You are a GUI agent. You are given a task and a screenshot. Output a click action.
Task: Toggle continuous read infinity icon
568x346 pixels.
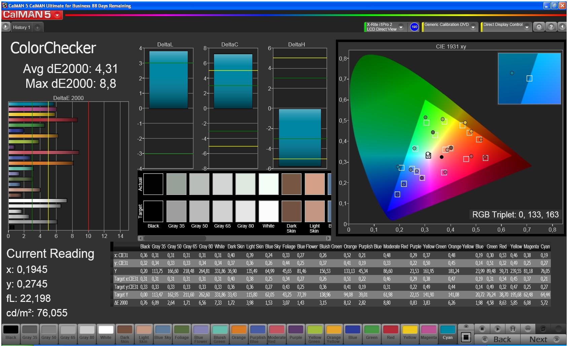click(x=528, y=329)
